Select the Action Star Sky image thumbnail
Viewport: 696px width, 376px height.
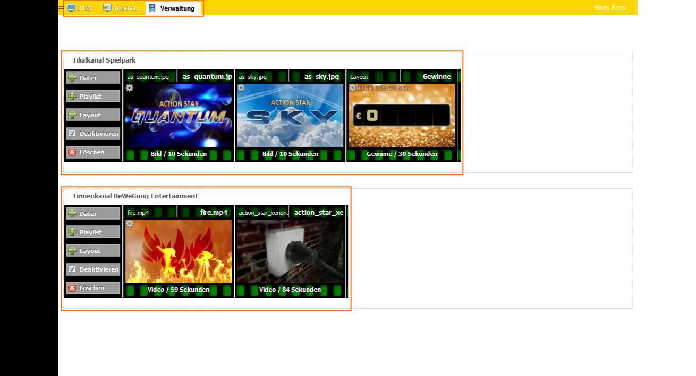(x=290, y=116)
